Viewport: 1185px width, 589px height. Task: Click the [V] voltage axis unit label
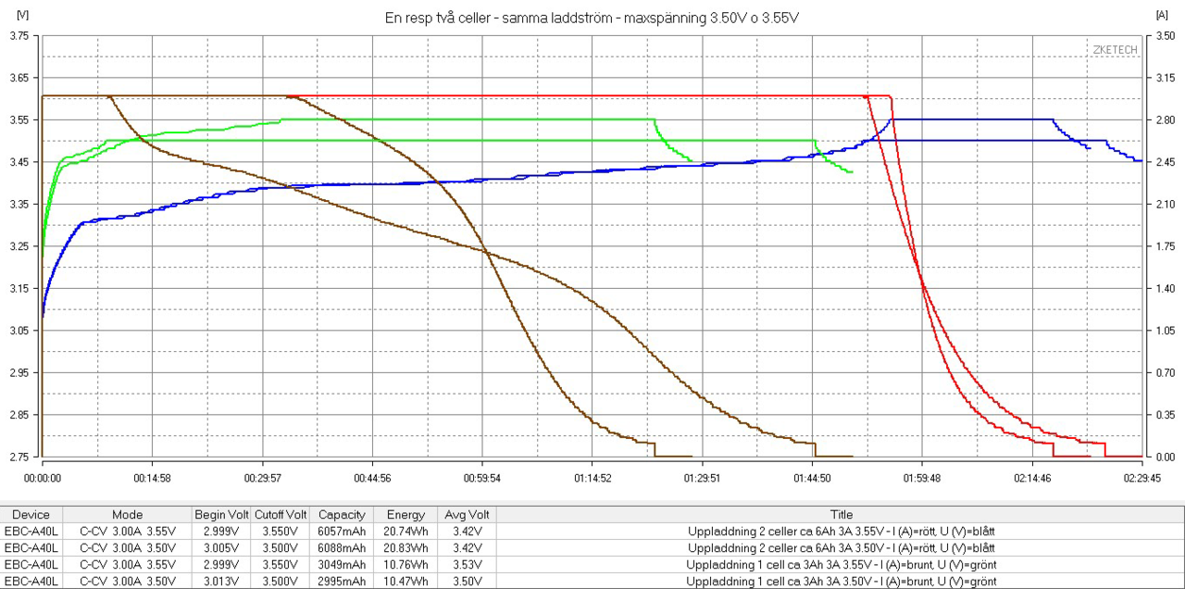23,15
